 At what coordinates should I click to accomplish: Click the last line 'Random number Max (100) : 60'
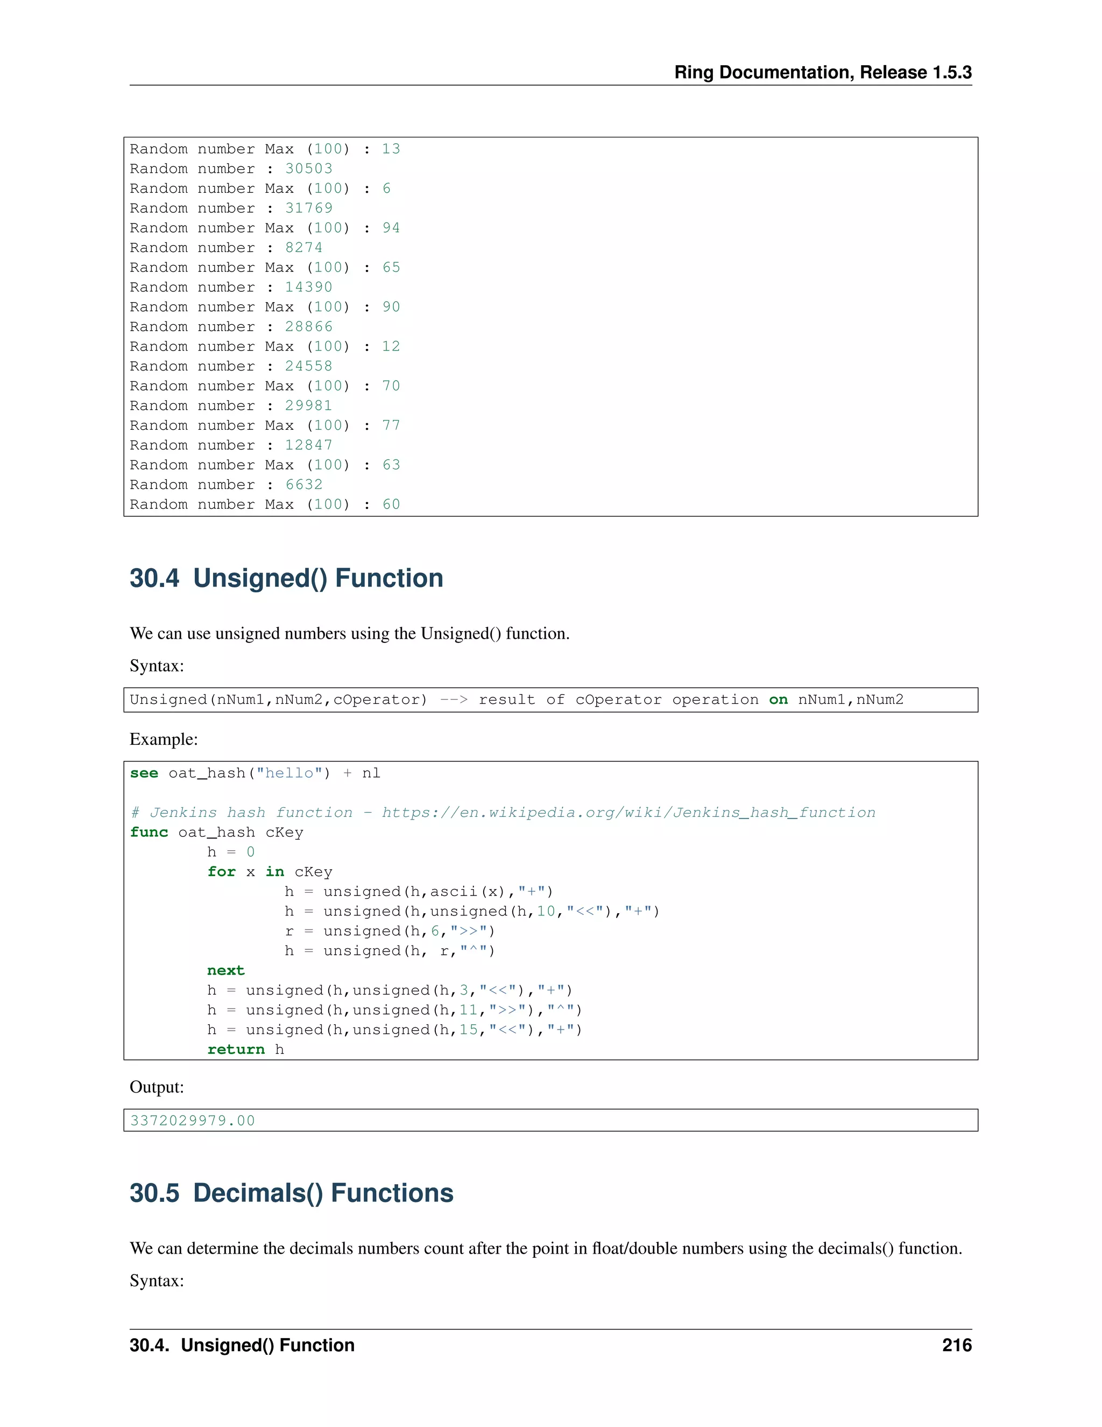pyautogui.click(x=264, y=505)
